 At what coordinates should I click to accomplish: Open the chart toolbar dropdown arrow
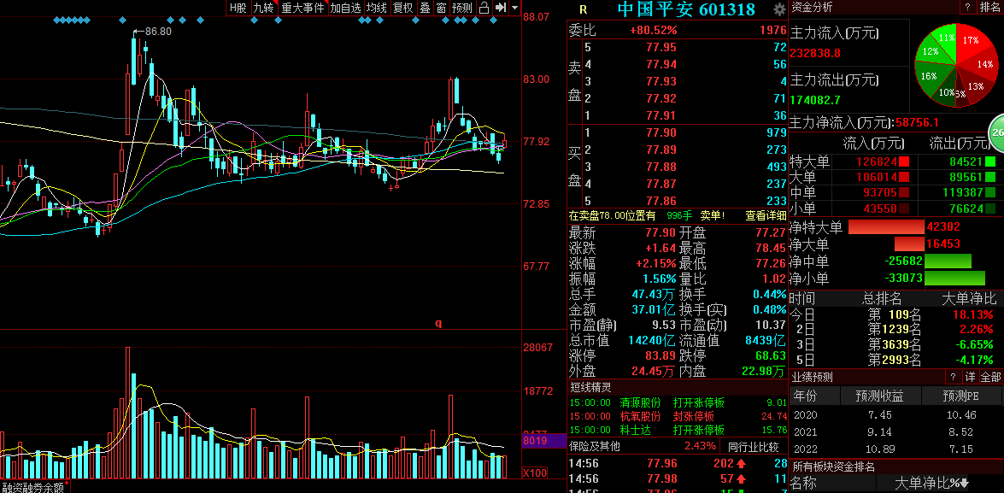[514, 8]
